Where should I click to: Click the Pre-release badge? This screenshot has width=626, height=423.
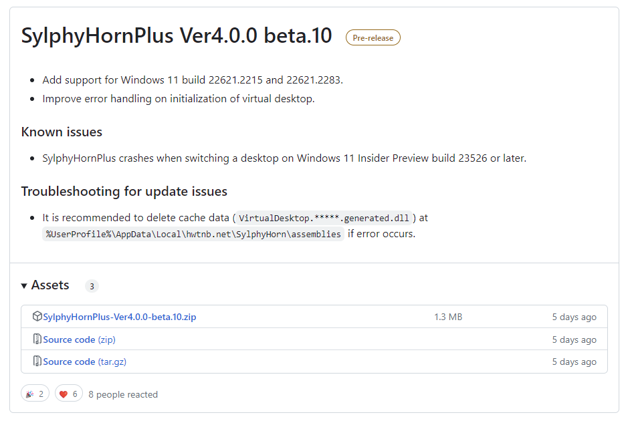[x=373, y=37]
